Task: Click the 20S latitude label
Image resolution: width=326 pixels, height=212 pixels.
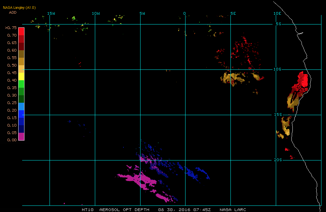Action: pos(278,160)
